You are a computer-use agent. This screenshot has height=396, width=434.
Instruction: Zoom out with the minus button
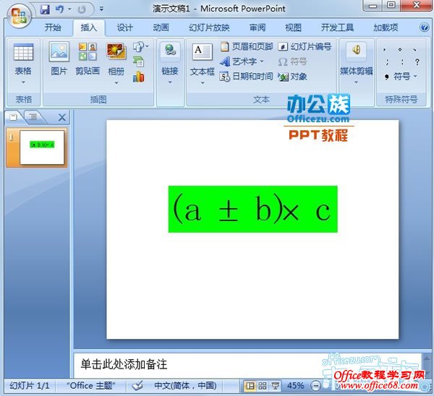click(316, 386)
